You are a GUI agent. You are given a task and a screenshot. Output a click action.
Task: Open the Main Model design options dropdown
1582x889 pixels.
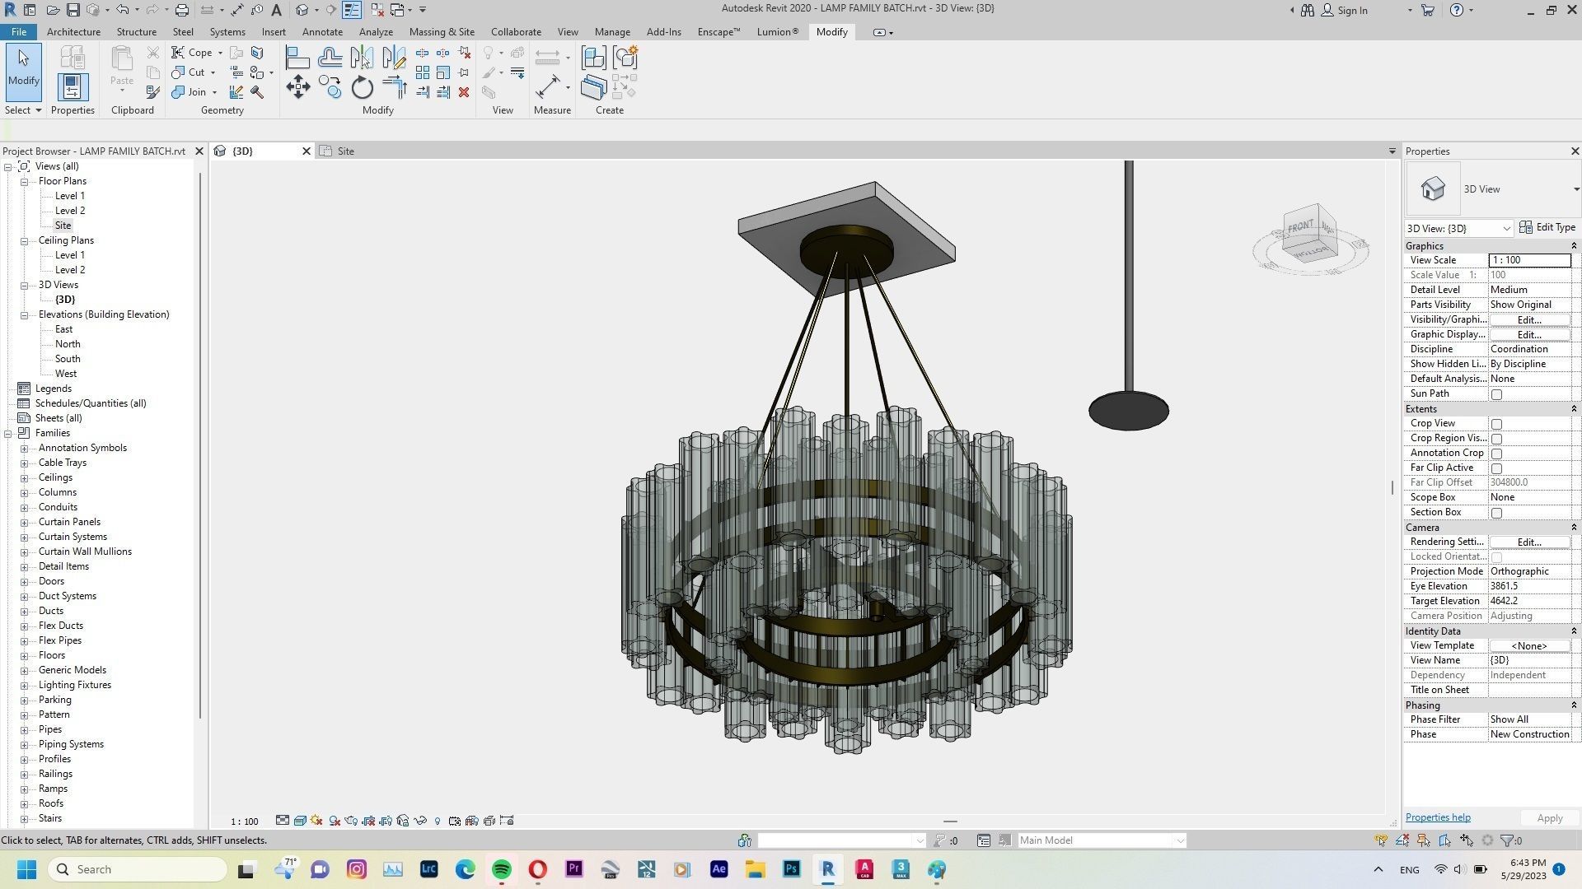coord(1102,840)
